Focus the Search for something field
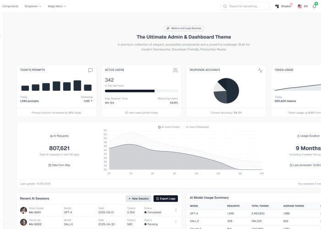 click(x=245, y=6)
